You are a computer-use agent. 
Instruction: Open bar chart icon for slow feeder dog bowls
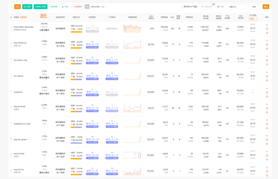click(267, 25)
